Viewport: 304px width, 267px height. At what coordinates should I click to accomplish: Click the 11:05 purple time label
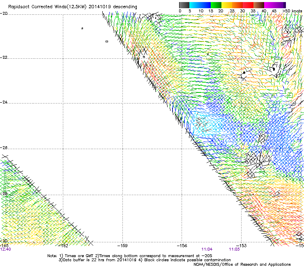[x=234, y=249]
